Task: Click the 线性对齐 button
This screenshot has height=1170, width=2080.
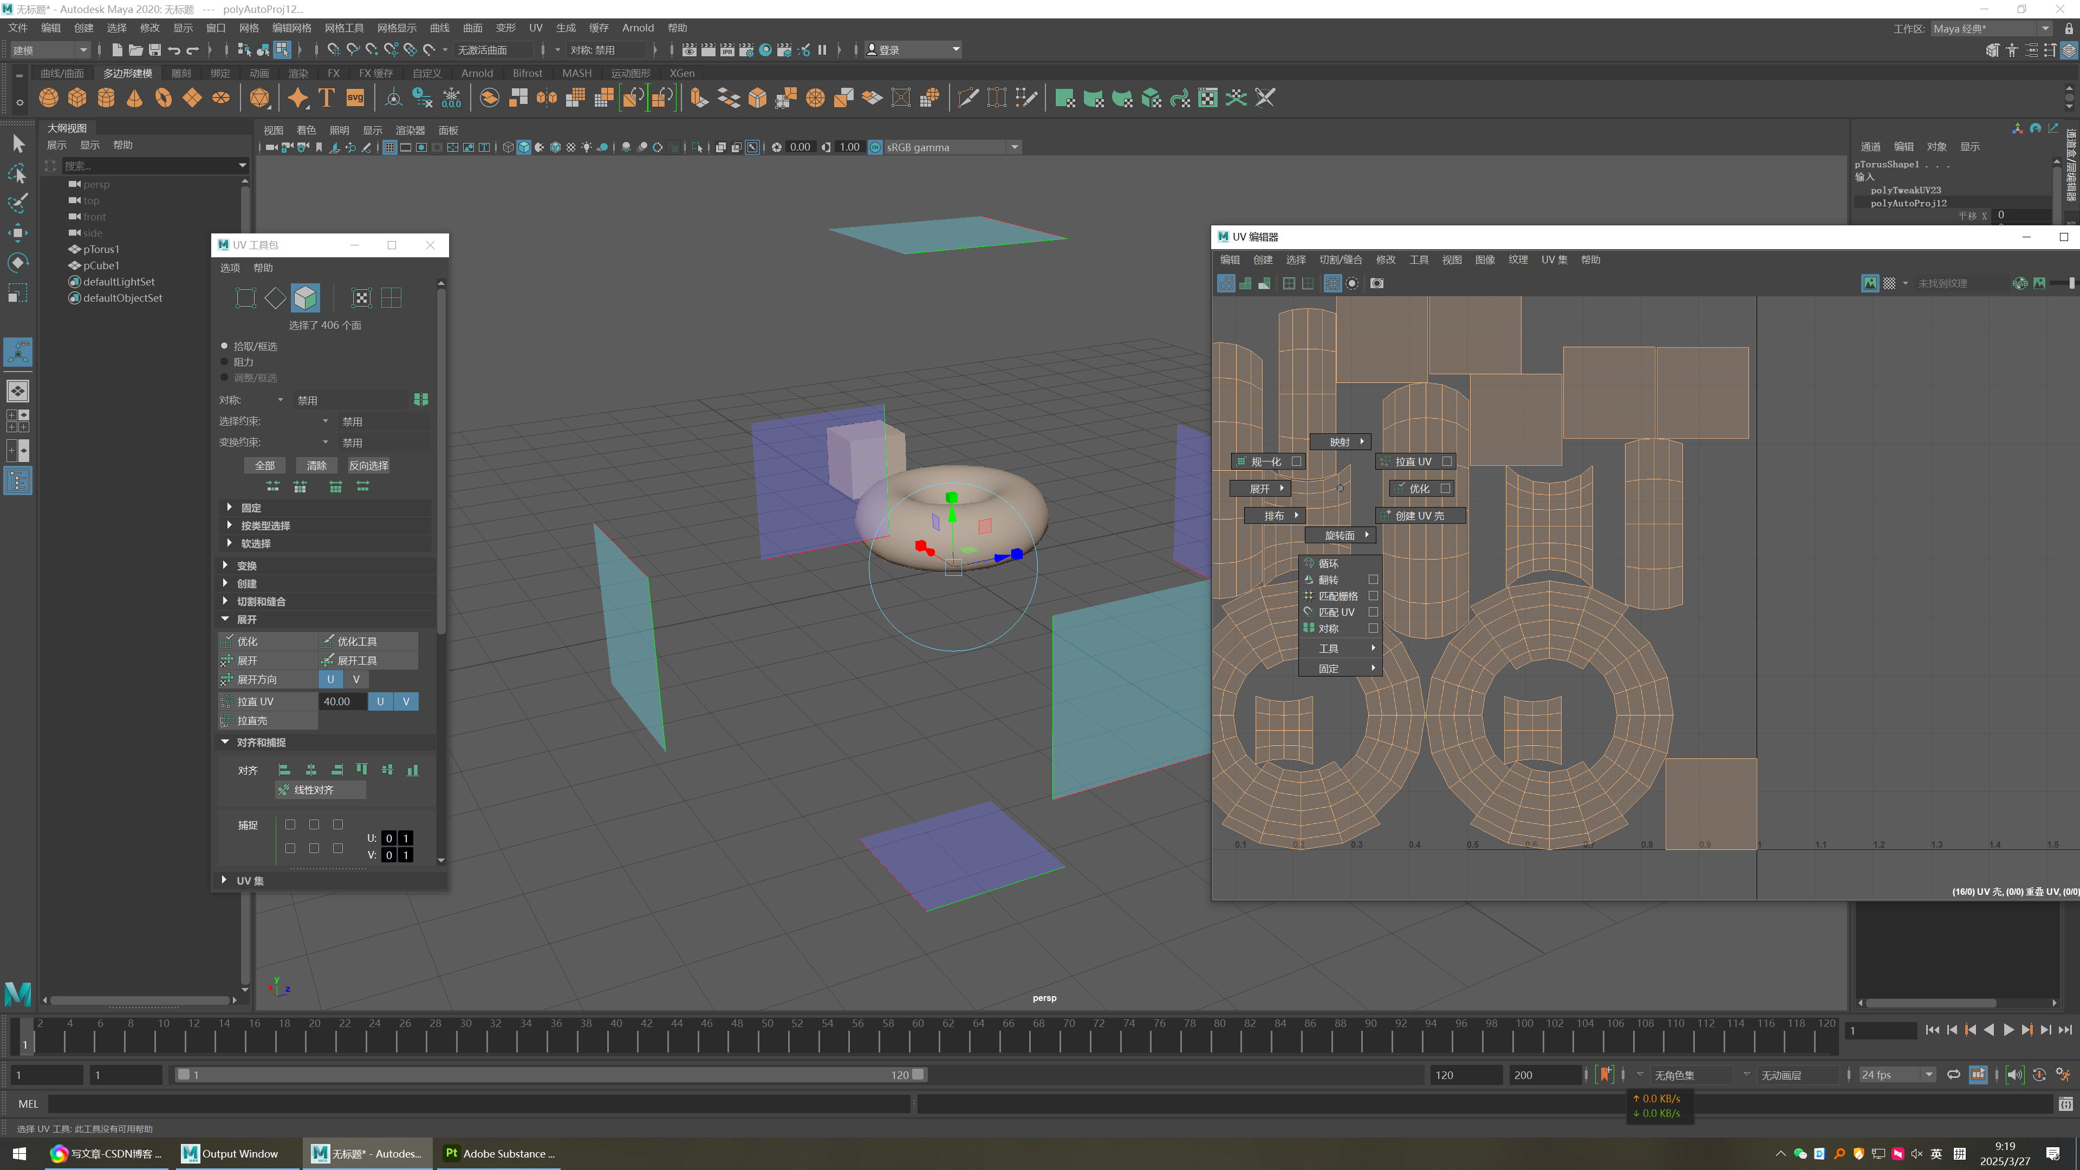Action: pyautogui.click(x=313, y=790)
